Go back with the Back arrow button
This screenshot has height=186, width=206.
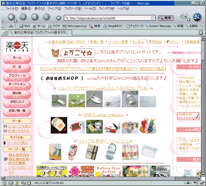11,17
